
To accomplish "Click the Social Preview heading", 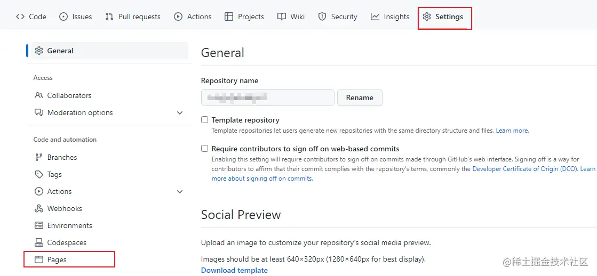I will [241, 215].
